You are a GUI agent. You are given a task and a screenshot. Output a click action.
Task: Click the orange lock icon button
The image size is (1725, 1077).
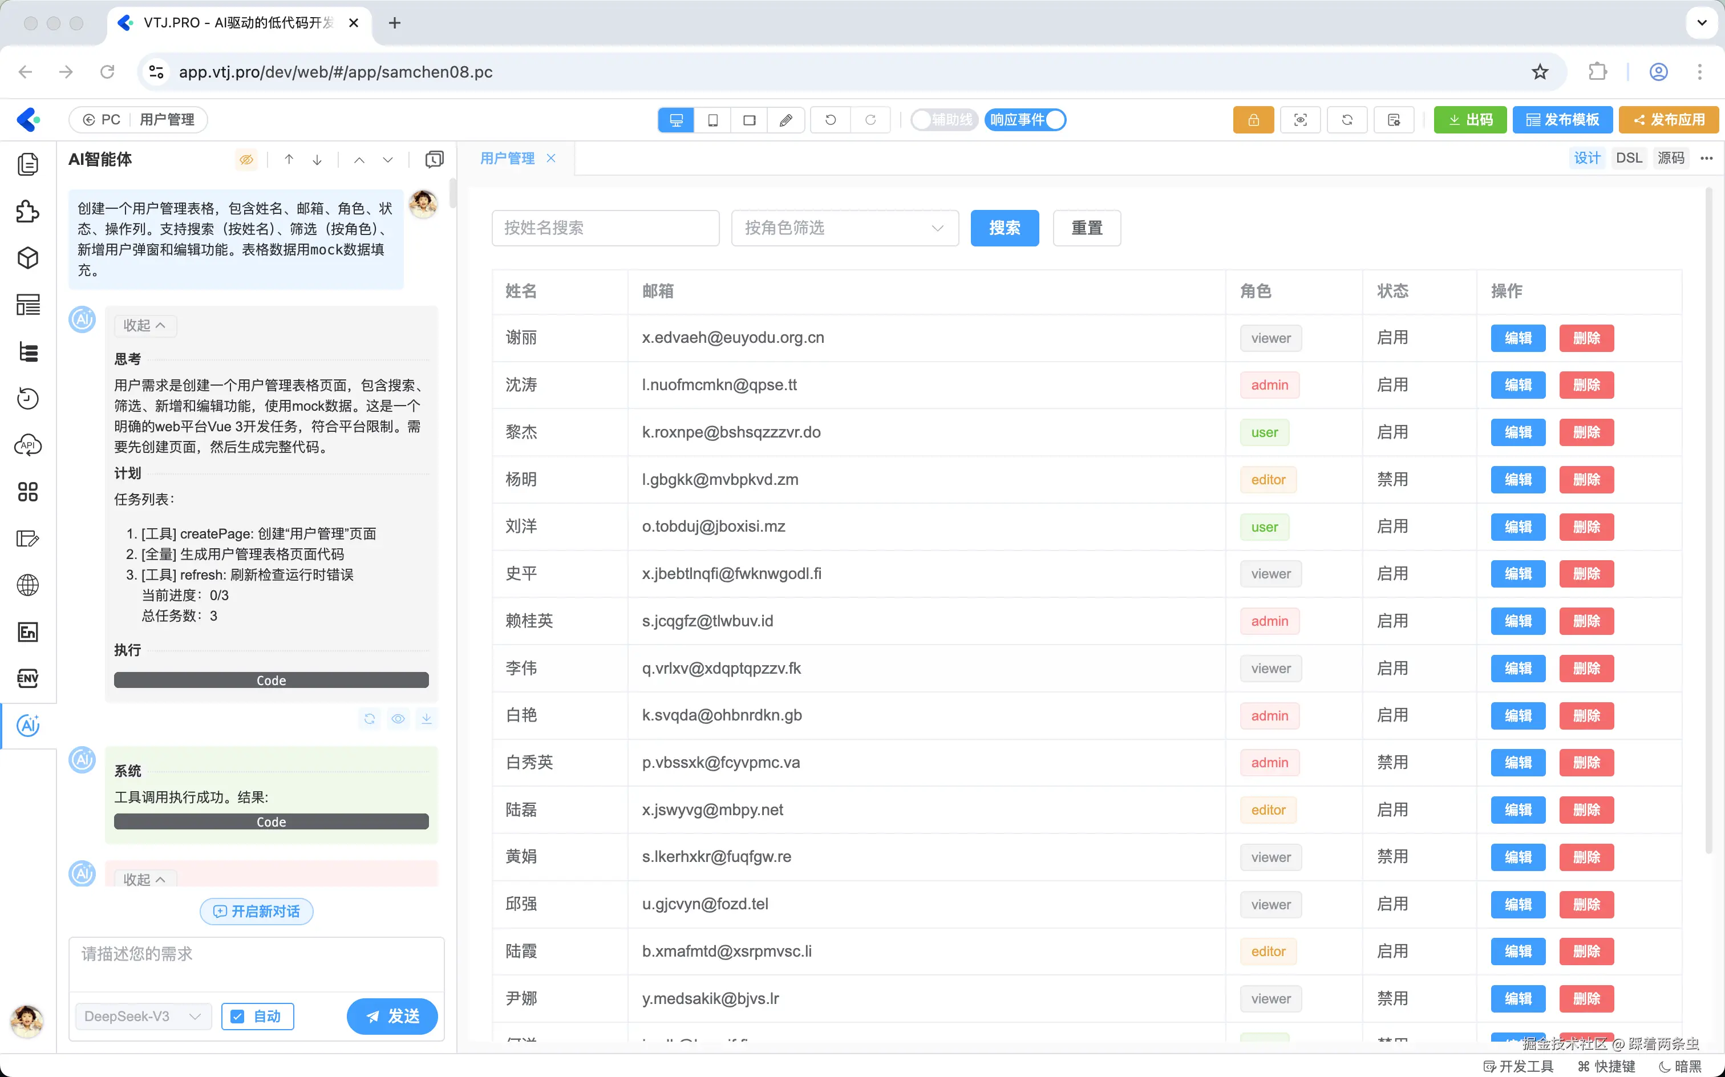1253,120
